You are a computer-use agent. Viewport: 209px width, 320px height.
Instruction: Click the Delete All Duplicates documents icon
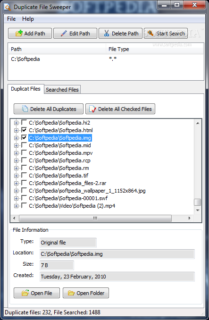pos(25,109)
